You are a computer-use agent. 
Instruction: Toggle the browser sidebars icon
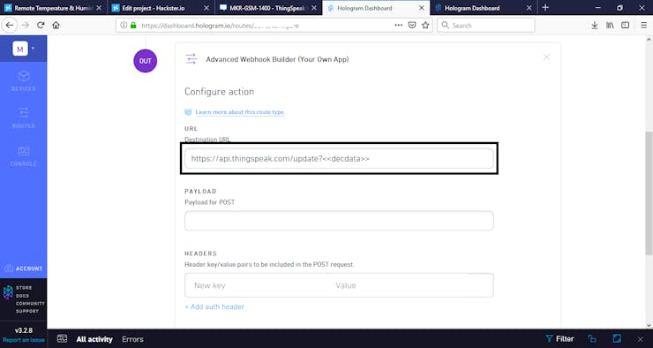(625, 26)
